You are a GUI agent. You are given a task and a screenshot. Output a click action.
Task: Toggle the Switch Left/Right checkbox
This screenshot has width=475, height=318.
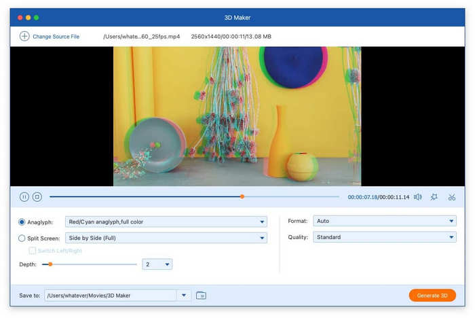coord(32,251)
